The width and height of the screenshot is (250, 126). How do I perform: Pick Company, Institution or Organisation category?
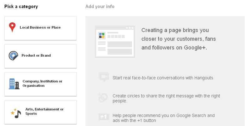coord(41,84)
